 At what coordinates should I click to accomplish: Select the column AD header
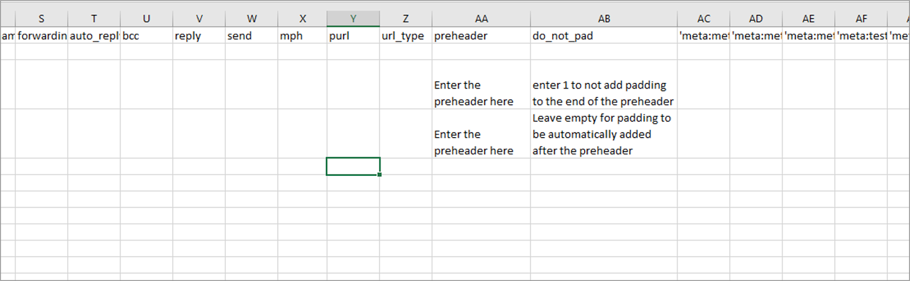coord(756,19)
